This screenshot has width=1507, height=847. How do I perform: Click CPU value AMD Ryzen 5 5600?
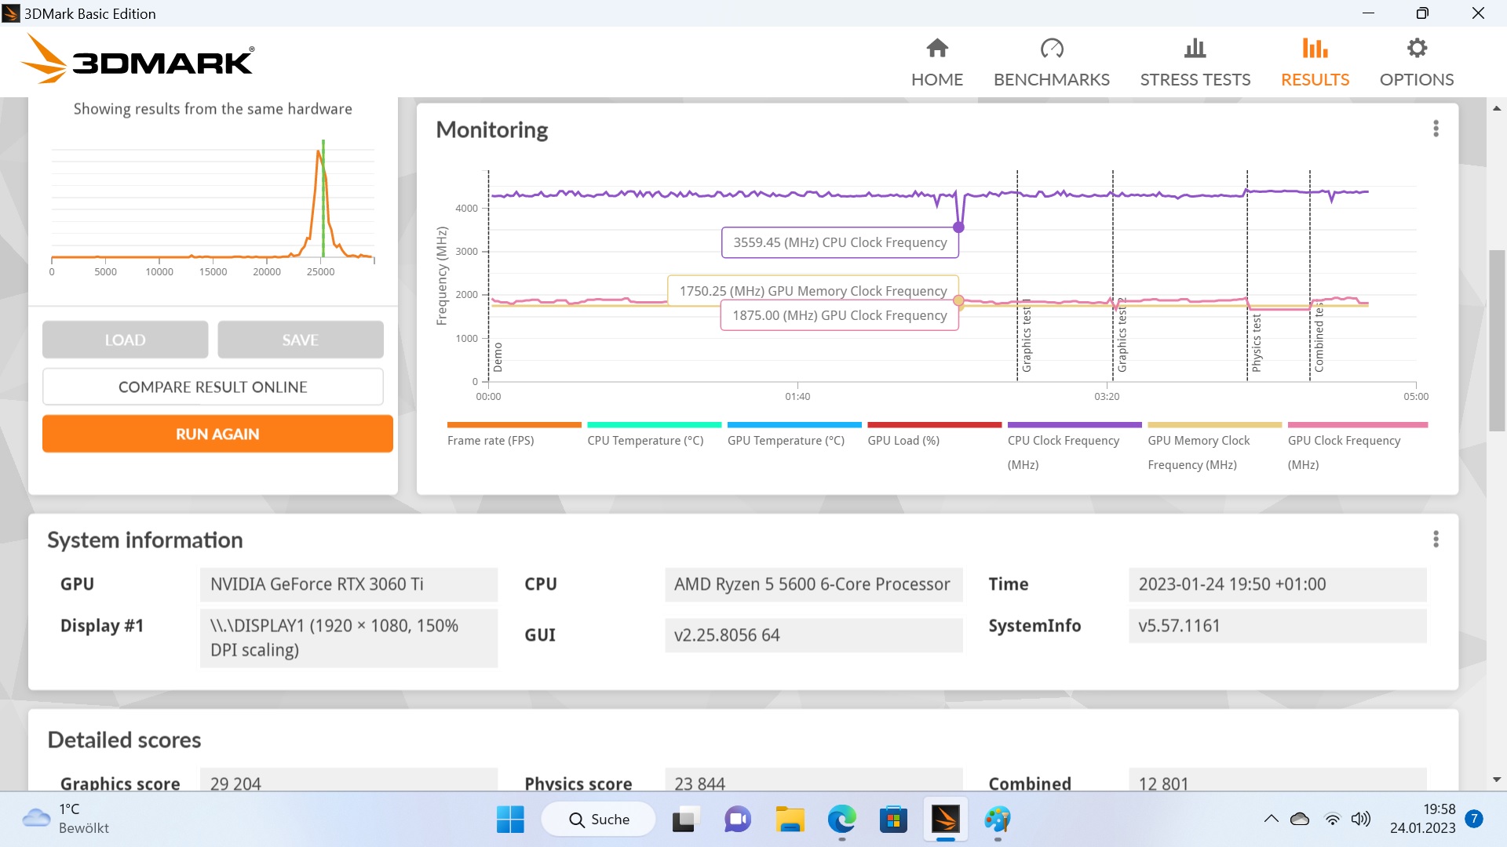(813, 584)
